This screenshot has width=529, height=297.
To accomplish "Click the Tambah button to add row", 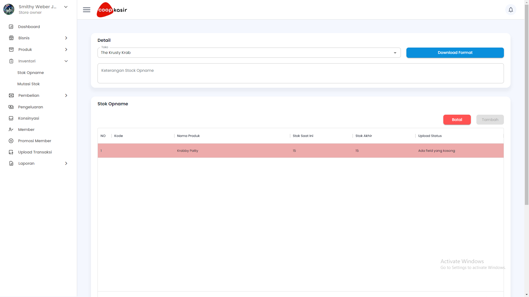I will [490, 119].
